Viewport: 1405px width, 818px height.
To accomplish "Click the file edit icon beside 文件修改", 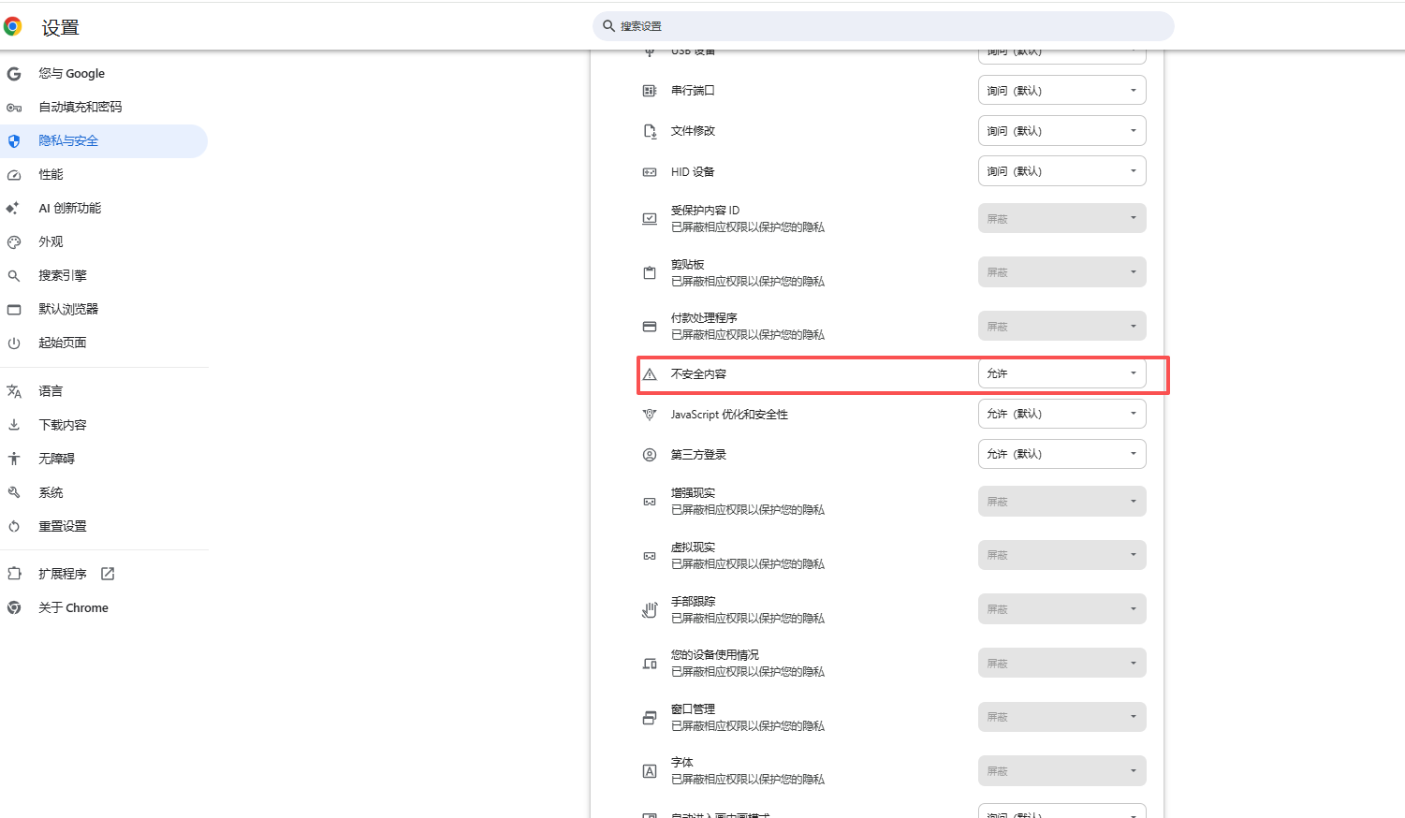I will coord(650,131).
